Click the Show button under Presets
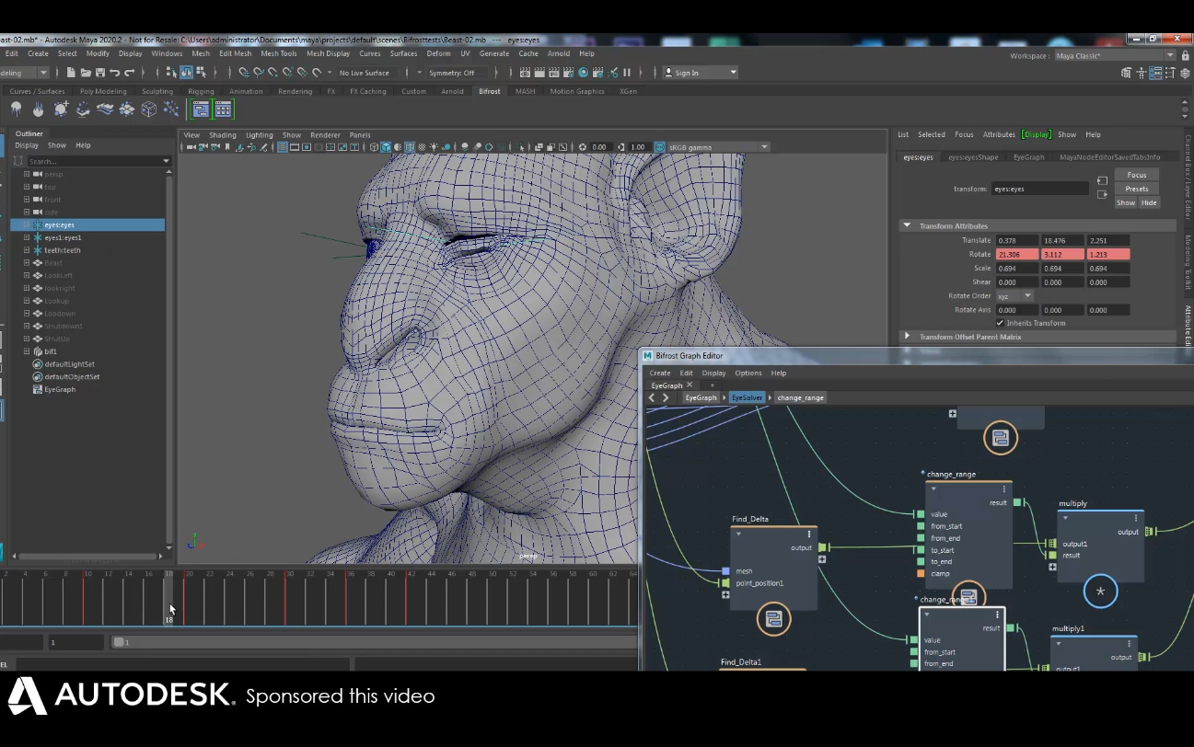 (x=1126, y=202)
